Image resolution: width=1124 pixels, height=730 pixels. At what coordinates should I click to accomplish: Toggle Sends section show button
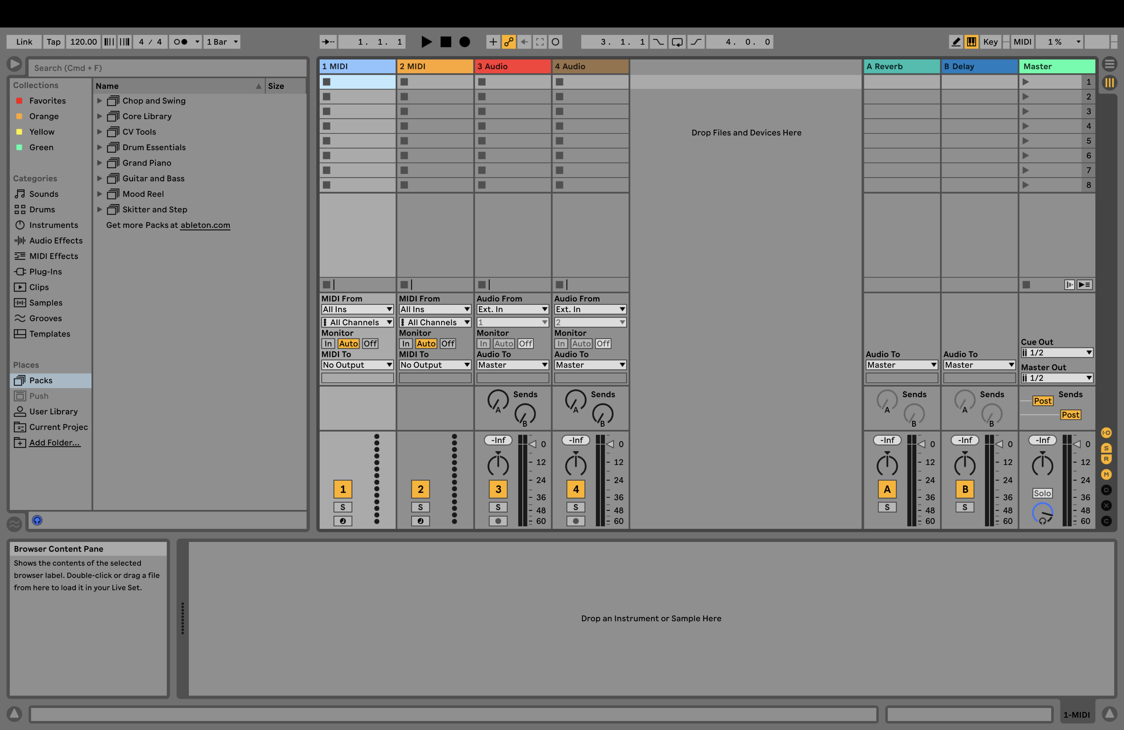1106,448
